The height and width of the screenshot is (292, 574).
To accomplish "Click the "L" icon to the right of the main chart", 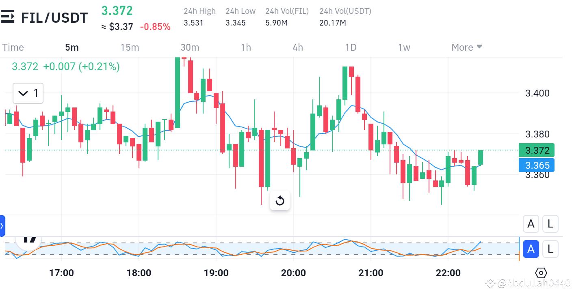I will [x=550, y=223].
